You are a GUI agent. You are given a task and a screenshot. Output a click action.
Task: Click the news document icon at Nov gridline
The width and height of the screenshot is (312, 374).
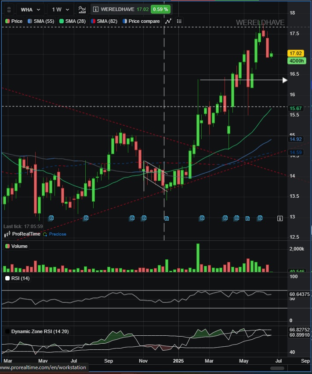pyautogui.click(x=144, y=218)
